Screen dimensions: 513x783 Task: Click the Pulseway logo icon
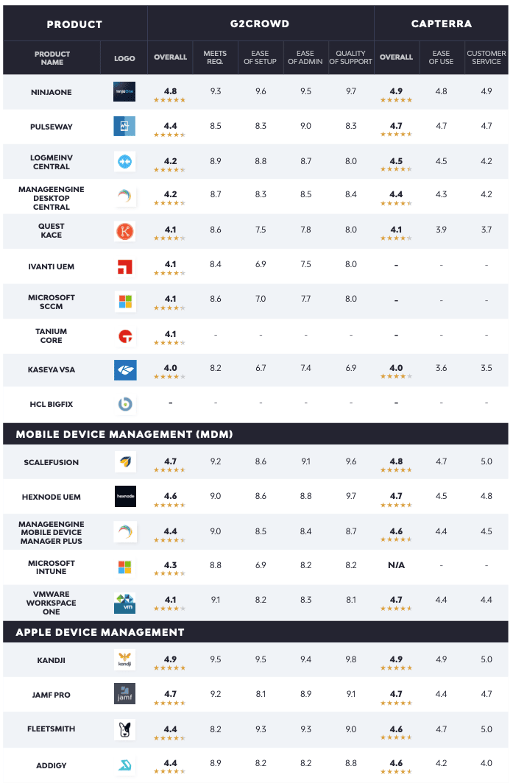tap(124, 127)
